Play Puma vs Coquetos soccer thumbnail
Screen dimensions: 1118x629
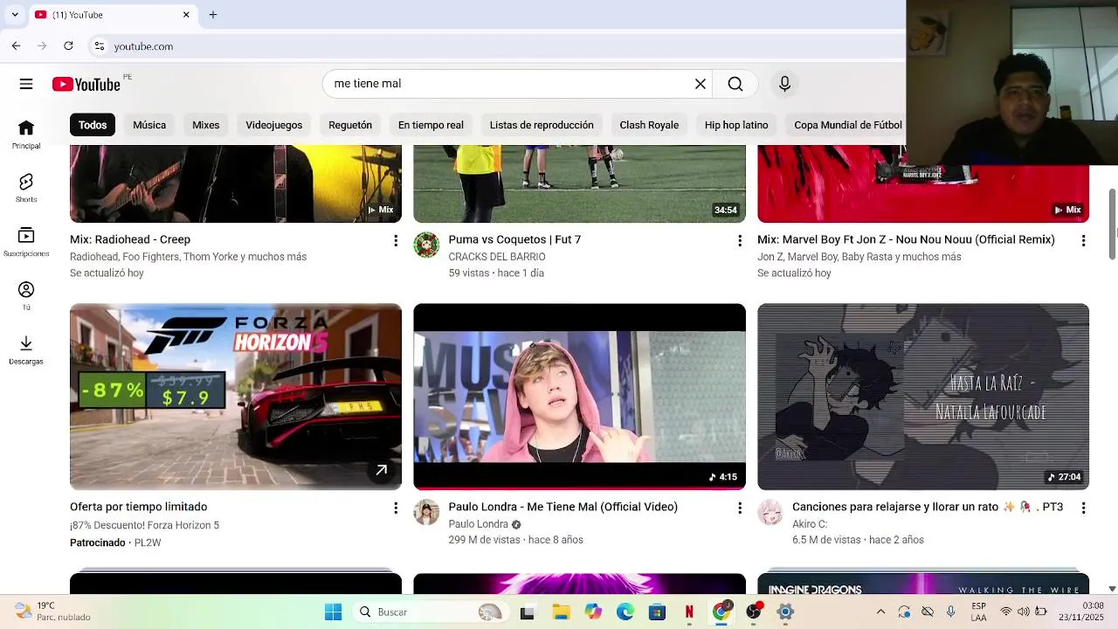click(579, 183)
